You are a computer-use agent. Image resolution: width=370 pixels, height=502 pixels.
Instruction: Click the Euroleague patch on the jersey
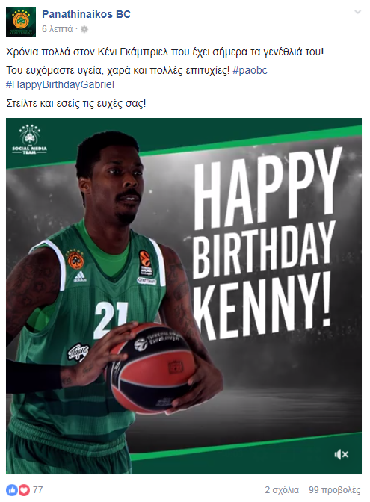[146, 264]
